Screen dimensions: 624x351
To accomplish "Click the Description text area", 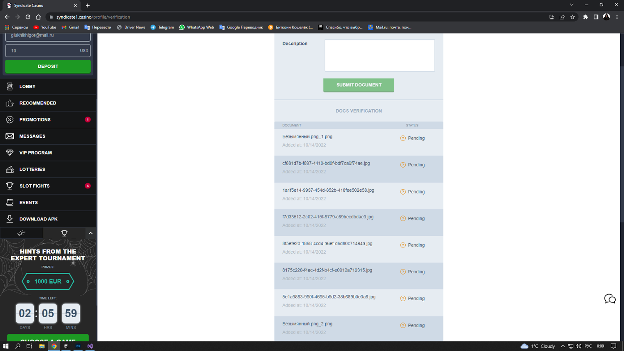I will coord(380,56).
